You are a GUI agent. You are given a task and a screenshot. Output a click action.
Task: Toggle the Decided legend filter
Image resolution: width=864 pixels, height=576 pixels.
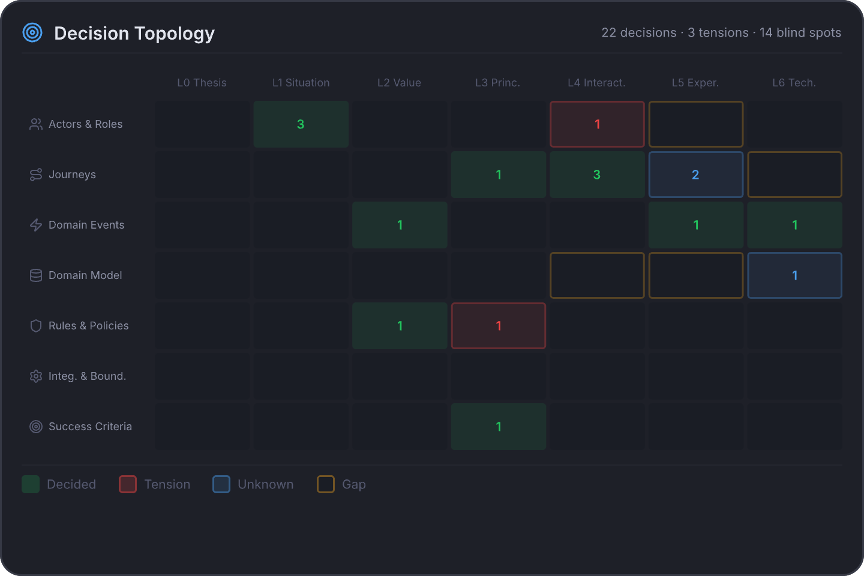(59, 484)
